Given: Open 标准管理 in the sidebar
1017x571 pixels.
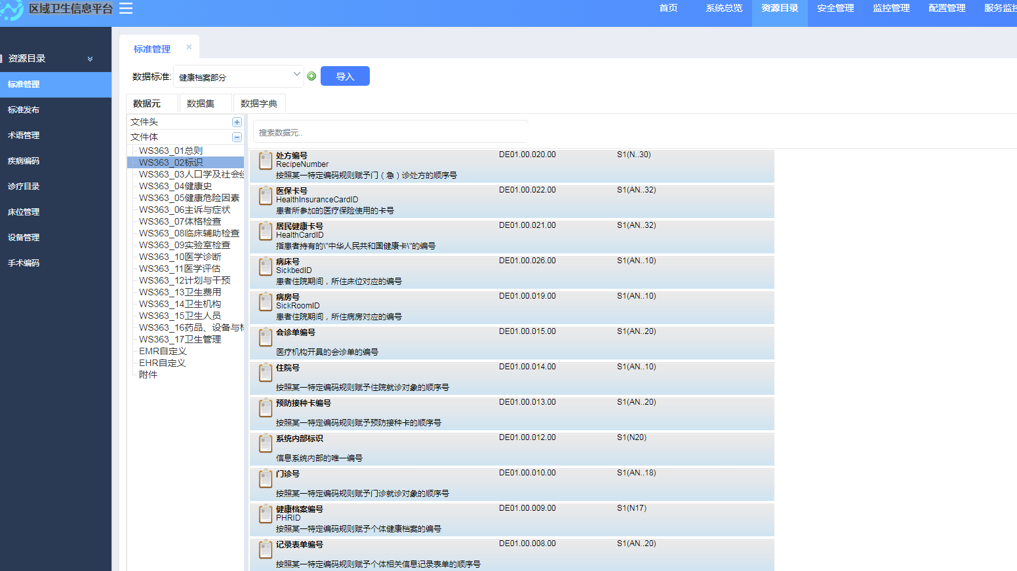Looking at the screenshot, I should coord(56,84).
